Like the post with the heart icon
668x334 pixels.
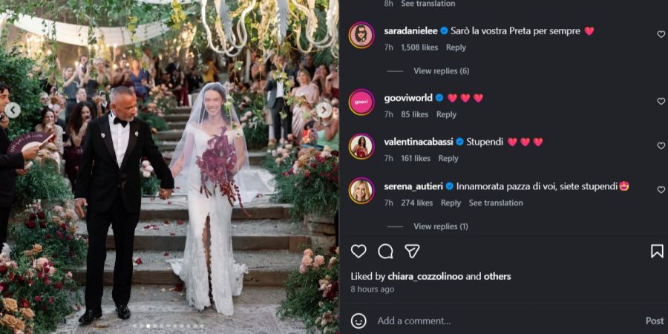click(x=358, y=252)
